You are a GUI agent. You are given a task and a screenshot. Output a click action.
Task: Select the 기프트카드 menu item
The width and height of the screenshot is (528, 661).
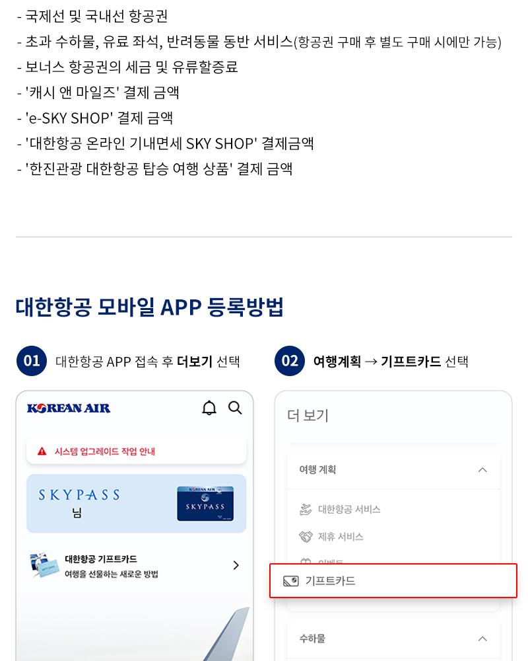pyautogui.click(x=393, y=581)
